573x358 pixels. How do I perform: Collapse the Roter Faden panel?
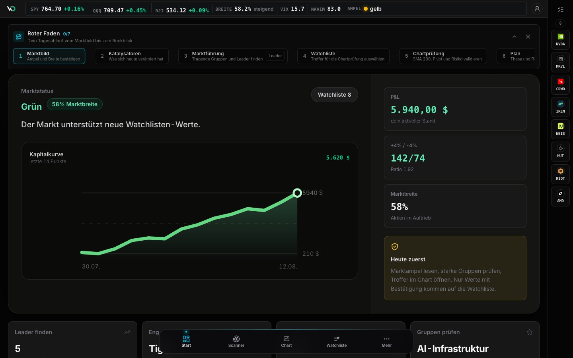[515, 37]
